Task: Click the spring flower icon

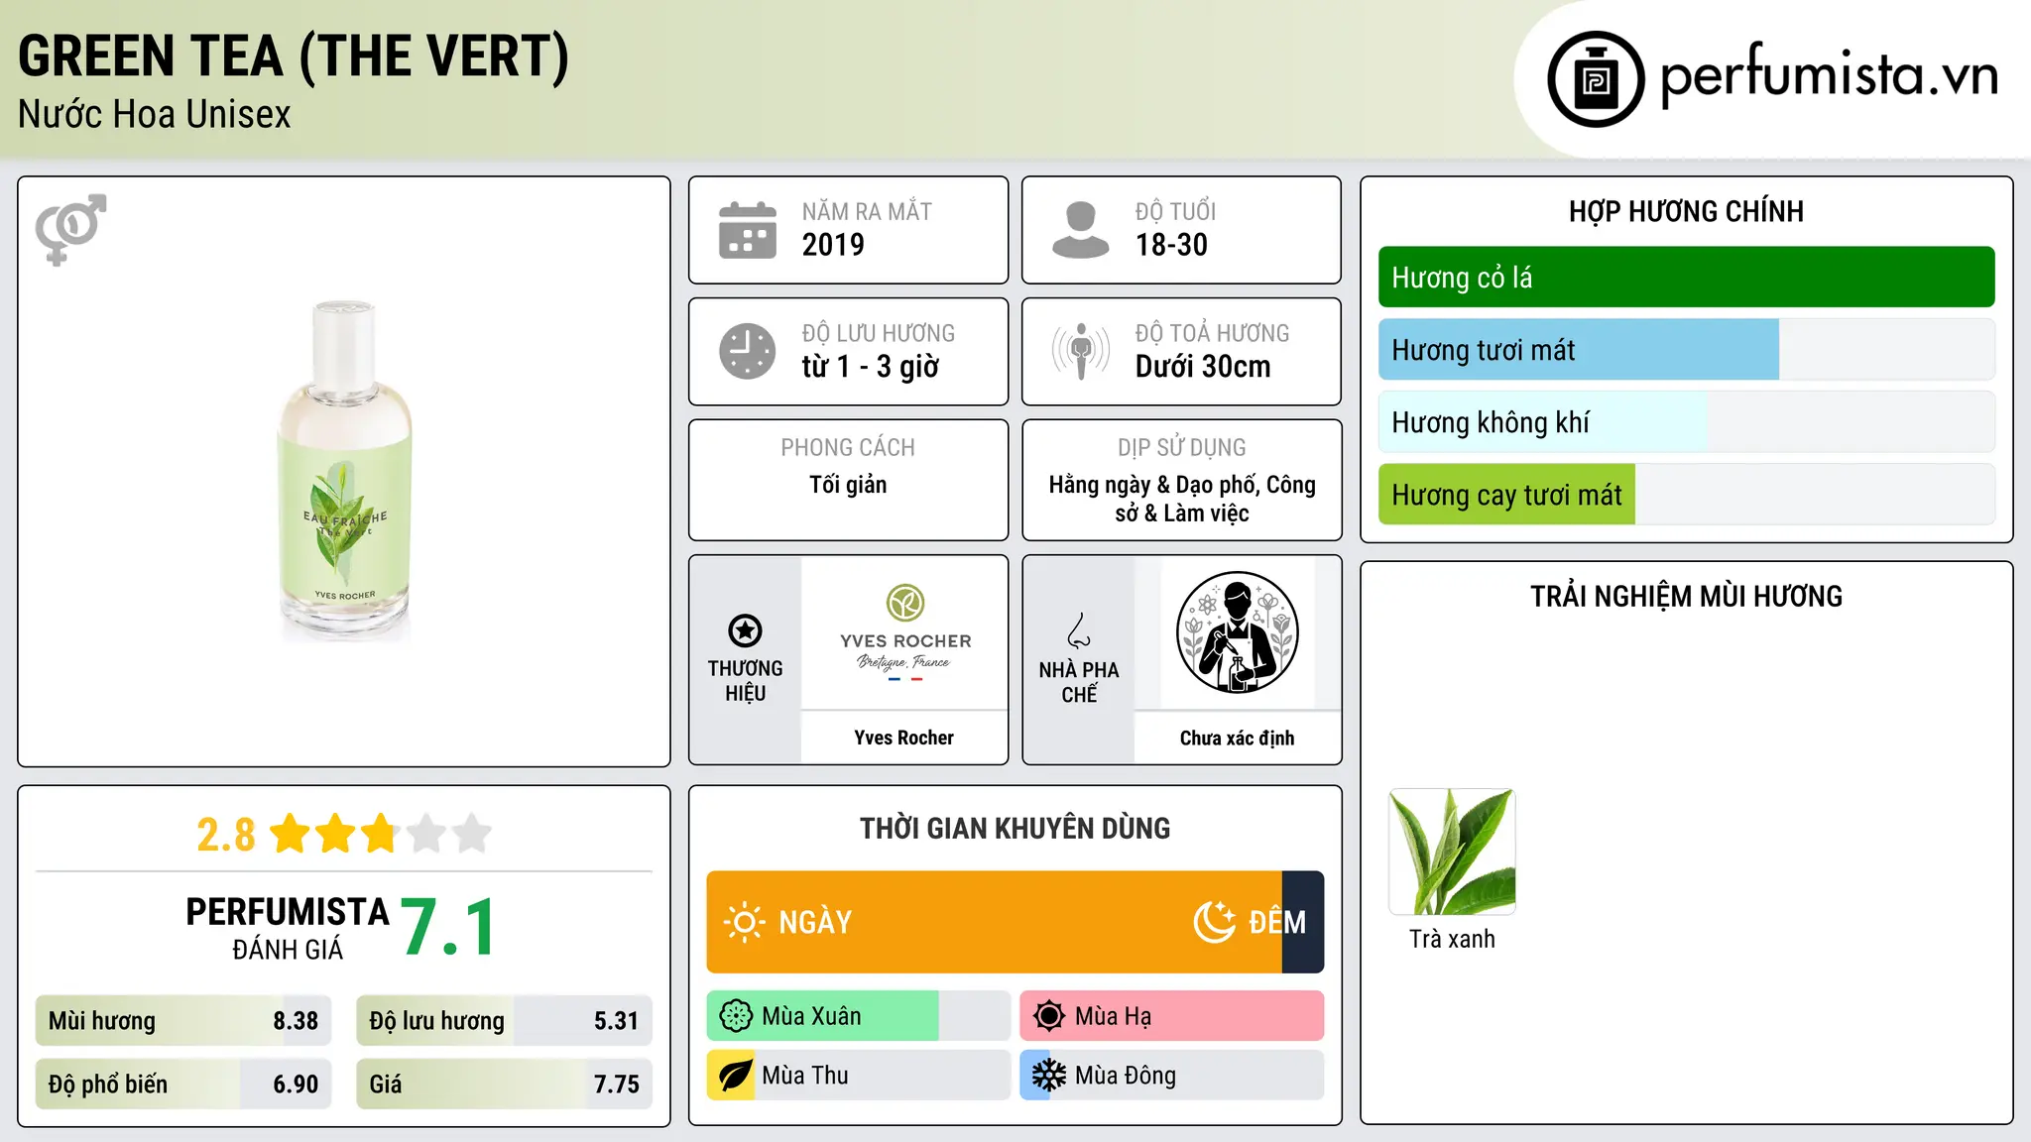Action: click(x=736, y=1016)
